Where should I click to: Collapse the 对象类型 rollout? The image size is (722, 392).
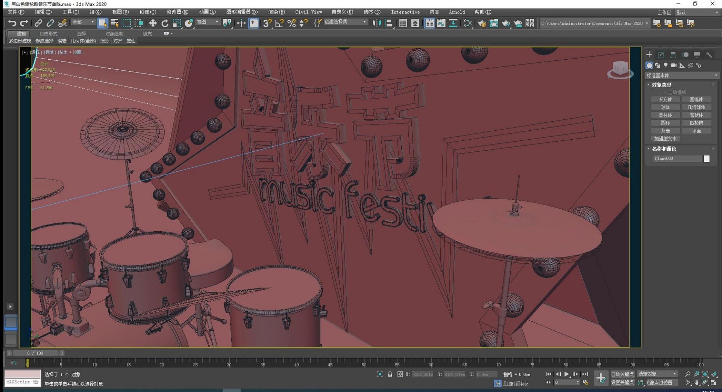pos(661,85)
